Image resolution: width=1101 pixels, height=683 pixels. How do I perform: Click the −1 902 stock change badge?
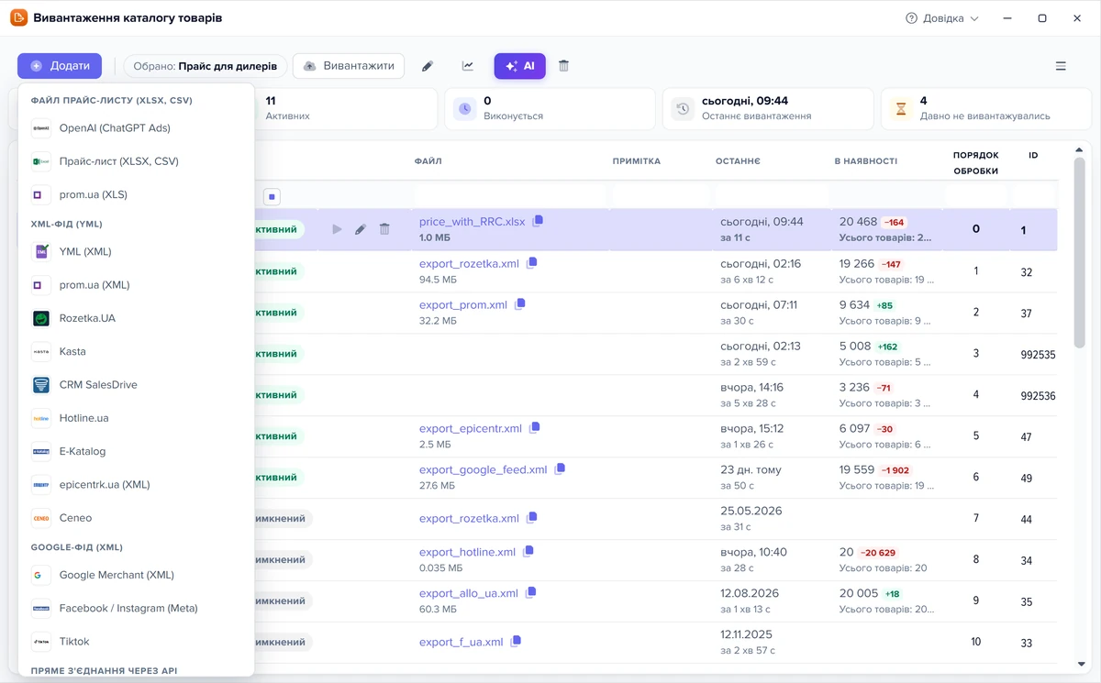click(895, 470)
